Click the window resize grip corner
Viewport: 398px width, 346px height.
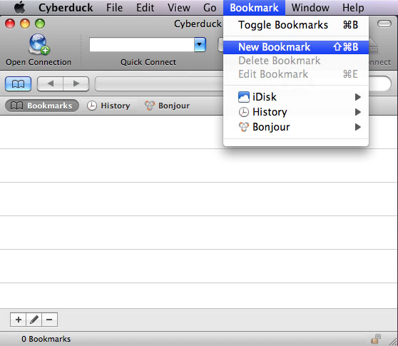(393, 341)
